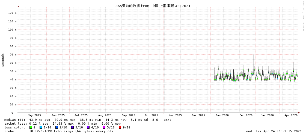306x135 pixels.
Task: Click the magenta 5/10 loss swatch
Action: [104, 127]
